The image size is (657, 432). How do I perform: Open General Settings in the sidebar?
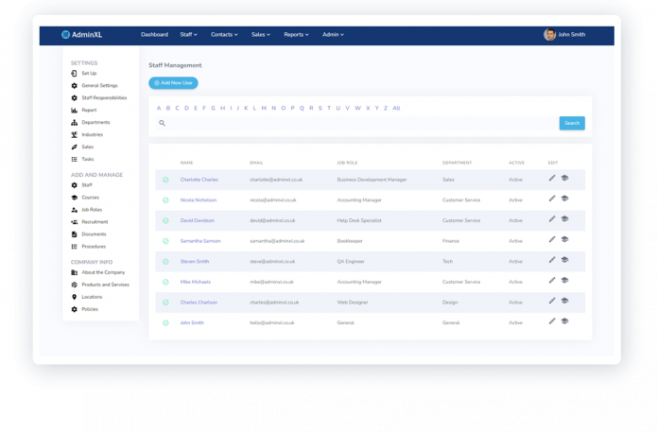(x=99, y=85)
